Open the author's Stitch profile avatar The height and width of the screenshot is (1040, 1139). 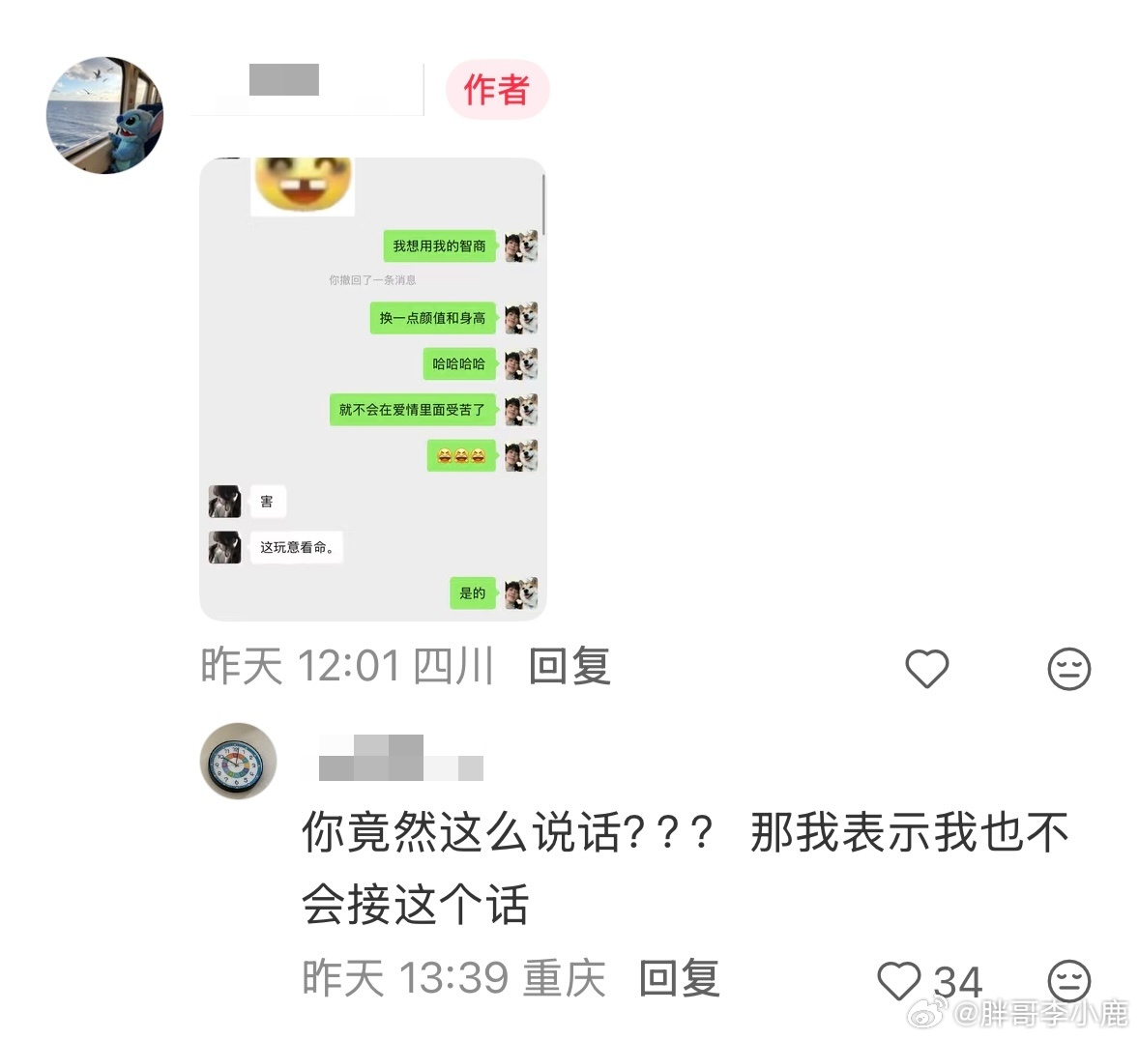pyautogui.click(x=104, y=115)
